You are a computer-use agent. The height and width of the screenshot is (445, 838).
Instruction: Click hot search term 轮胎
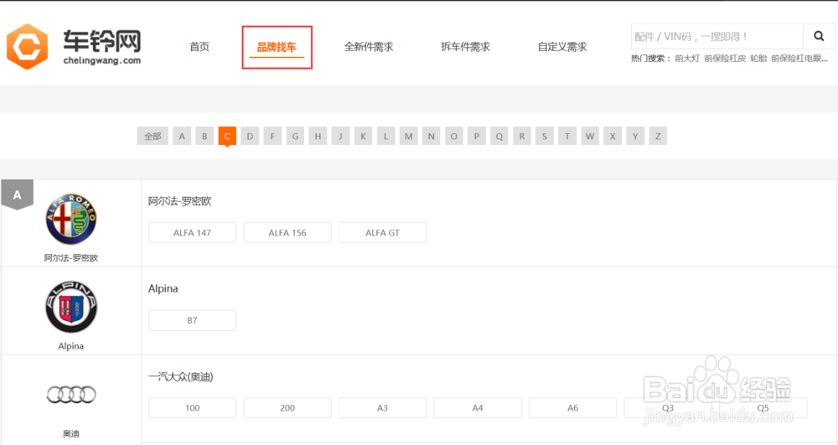point(758,58)
